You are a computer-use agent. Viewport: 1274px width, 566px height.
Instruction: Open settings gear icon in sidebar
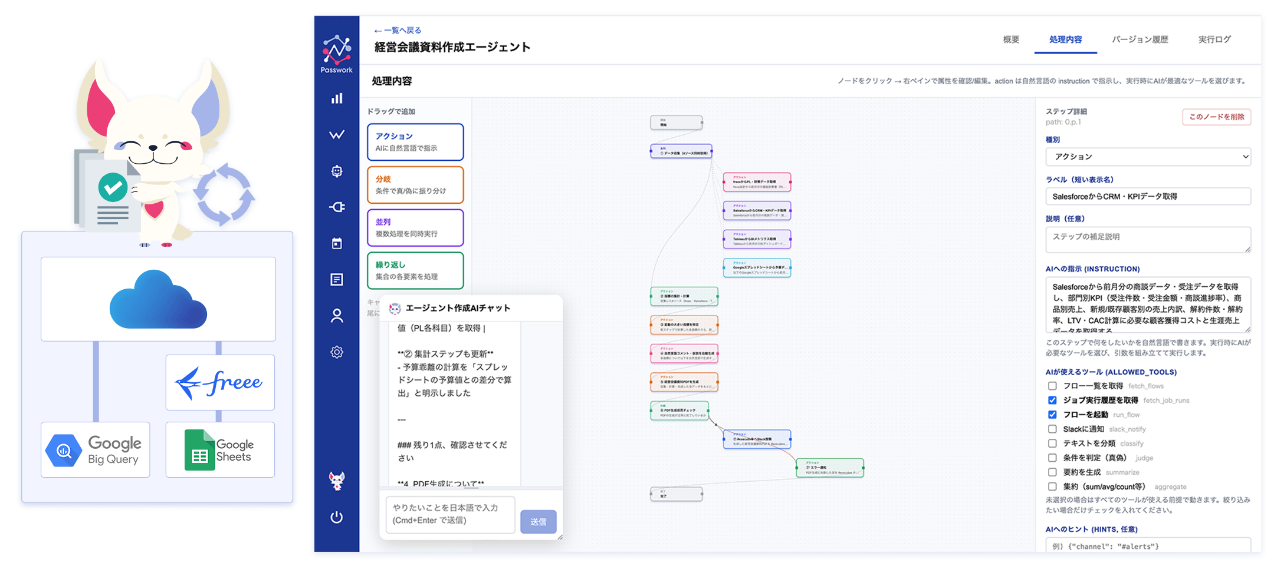[337, 352]
